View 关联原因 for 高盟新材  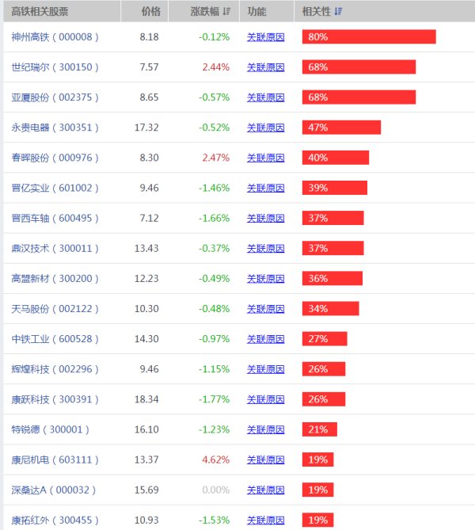coord(265,279)
